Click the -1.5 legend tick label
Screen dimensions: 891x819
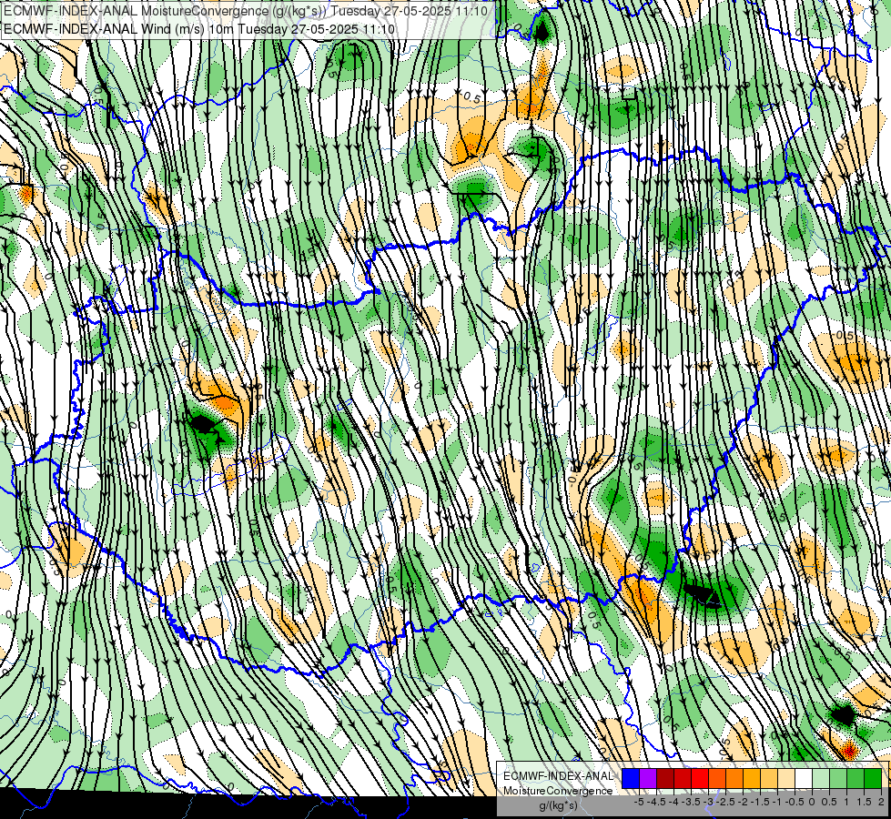[760, 802]
